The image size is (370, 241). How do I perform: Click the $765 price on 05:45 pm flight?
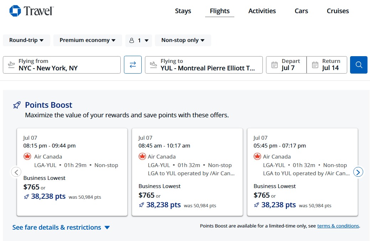pos(261,195)
